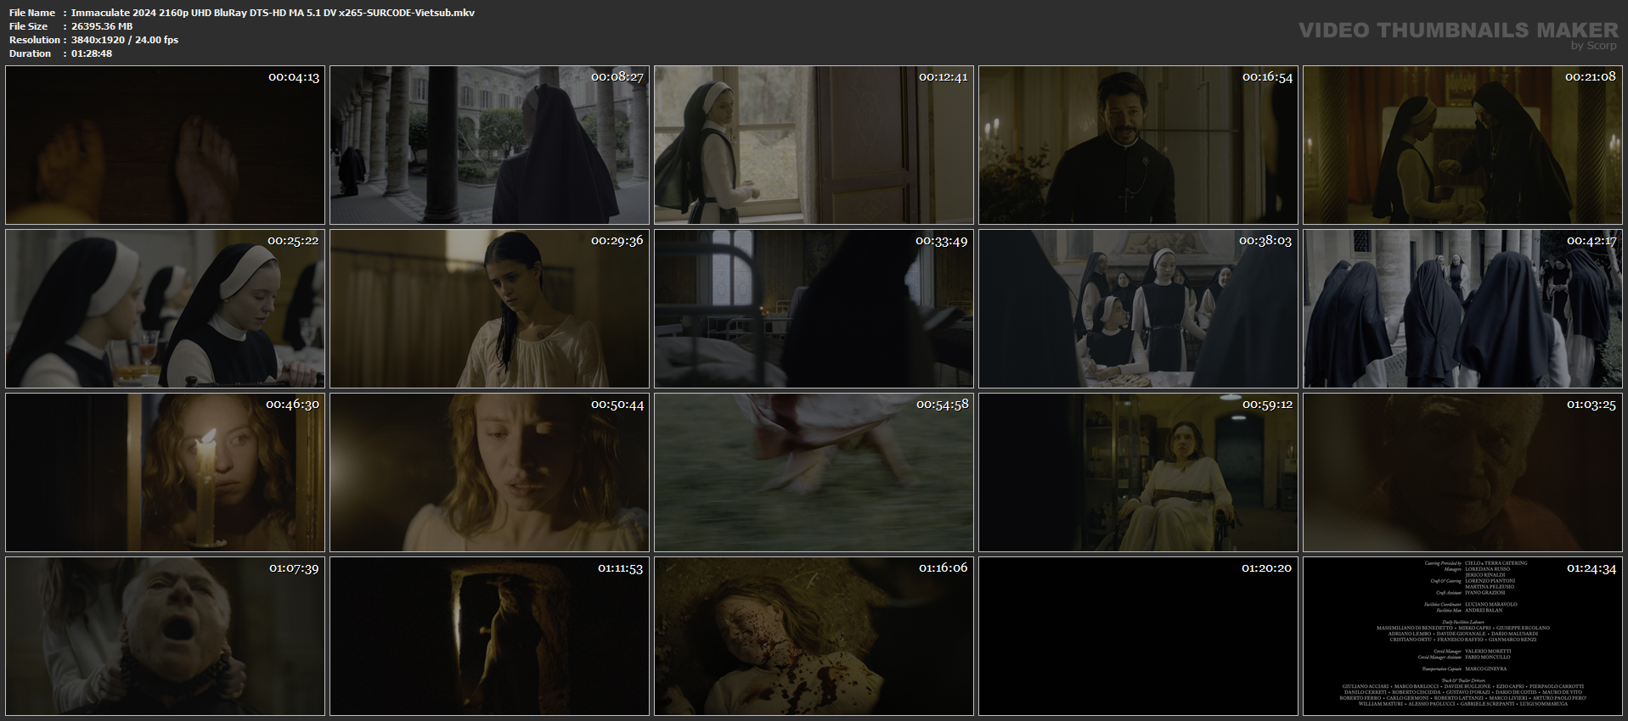The width and height of the screenshot is (1628, 721).
Task: Click the thumbnail at 01:07:39
Action: (166, 636)
